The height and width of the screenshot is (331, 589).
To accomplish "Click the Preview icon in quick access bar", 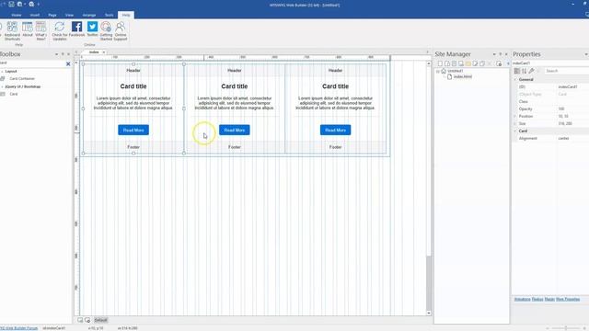I will pos(31,4).
